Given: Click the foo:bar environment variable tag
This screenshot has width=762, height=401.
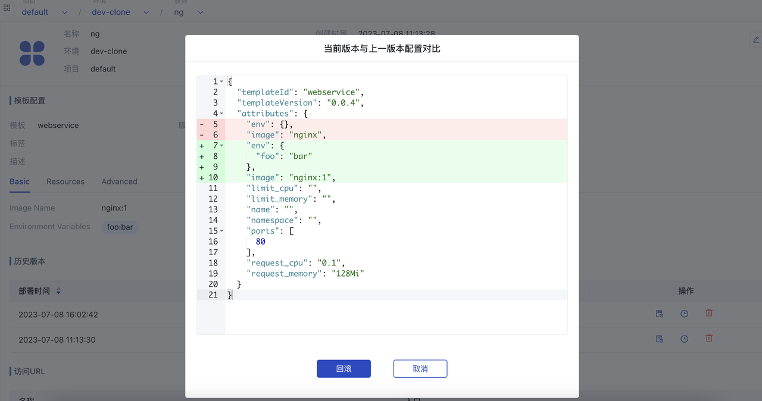Looking at the screenshot, I should pos(120,227).
